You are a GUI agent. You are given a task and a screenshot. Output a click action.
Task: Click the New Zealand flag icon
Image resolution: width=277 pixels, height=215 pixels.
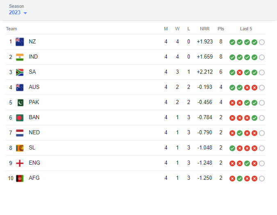tap(20, 42)
